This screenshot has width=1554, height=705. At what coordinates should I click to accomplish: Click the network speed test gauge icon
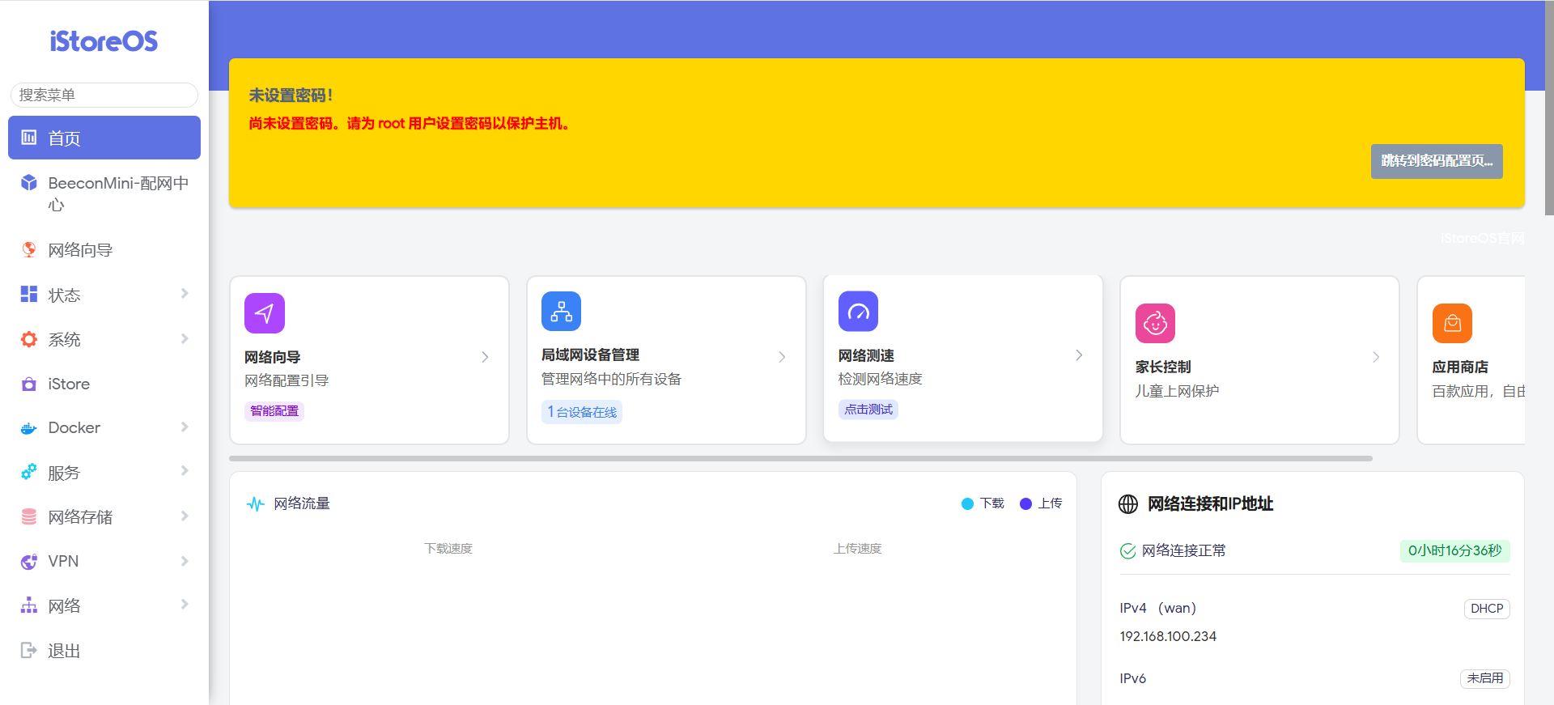click(858, 312)
